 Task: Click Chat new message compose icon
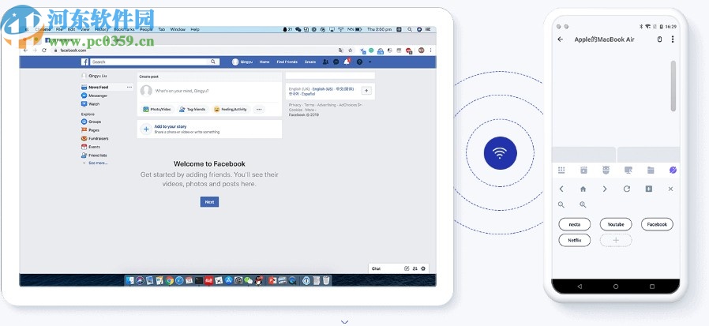407,268
